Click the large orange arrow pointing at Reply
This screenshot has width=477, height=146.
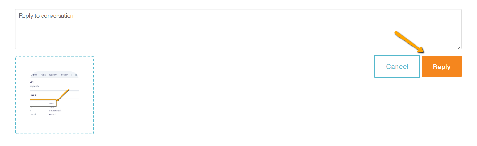tap(409, 42)
